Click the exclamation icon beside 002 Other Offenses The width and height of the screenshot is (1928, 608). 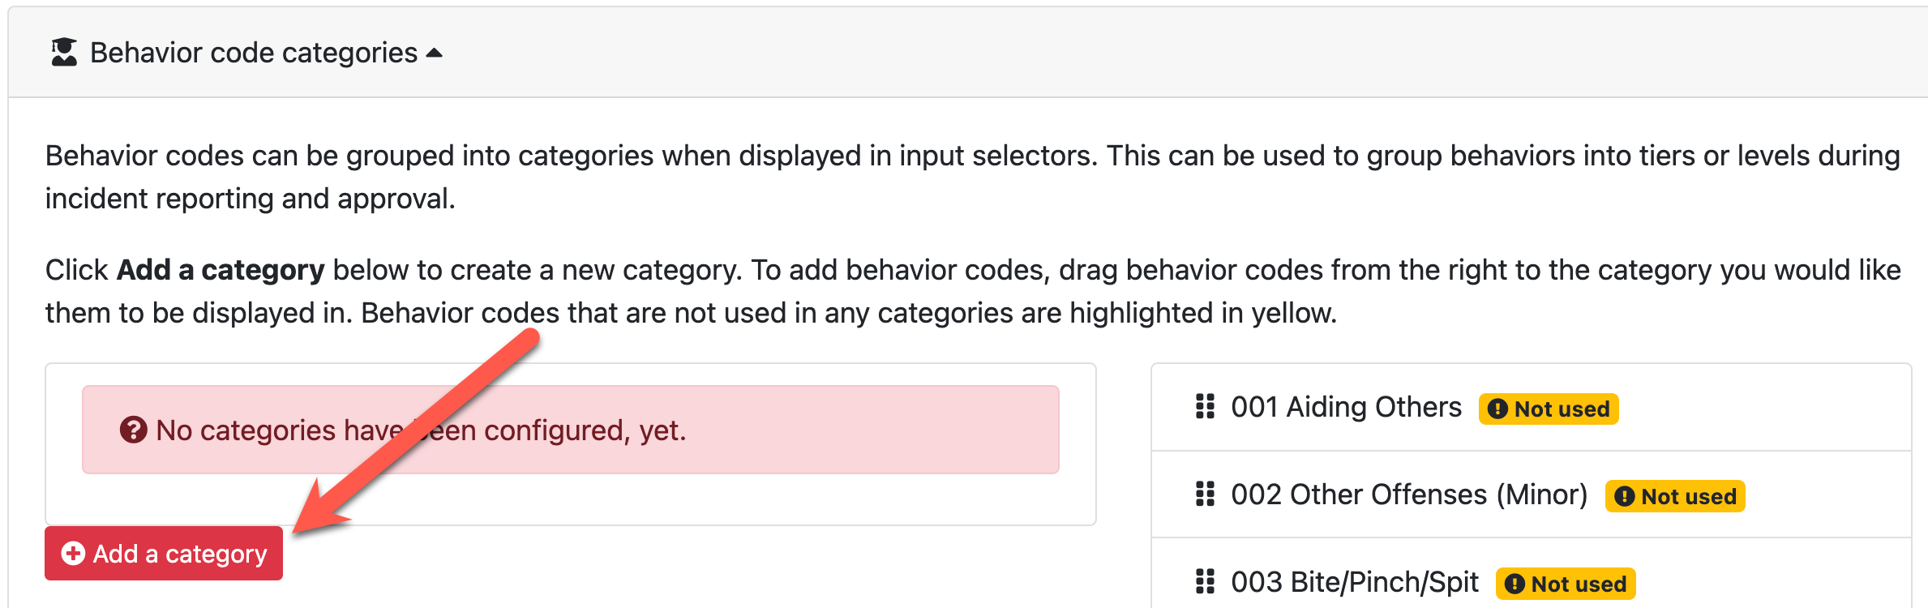[1624, 497]
